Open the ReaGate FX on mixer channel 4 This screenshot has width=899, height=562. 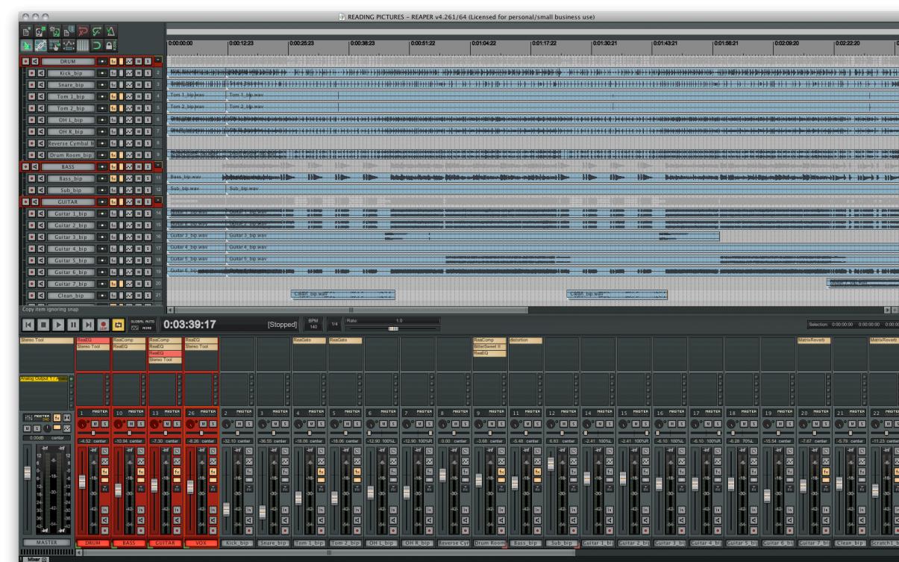[x=310, y=340]
